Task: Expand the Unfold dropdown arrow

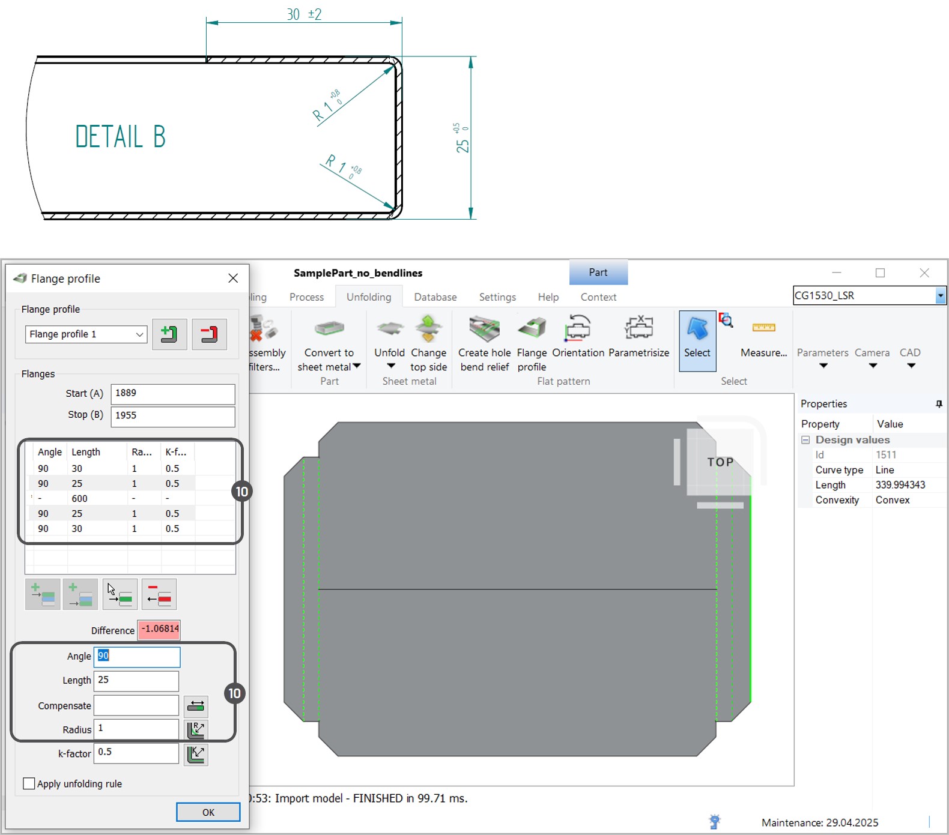Action: point(390,366)
